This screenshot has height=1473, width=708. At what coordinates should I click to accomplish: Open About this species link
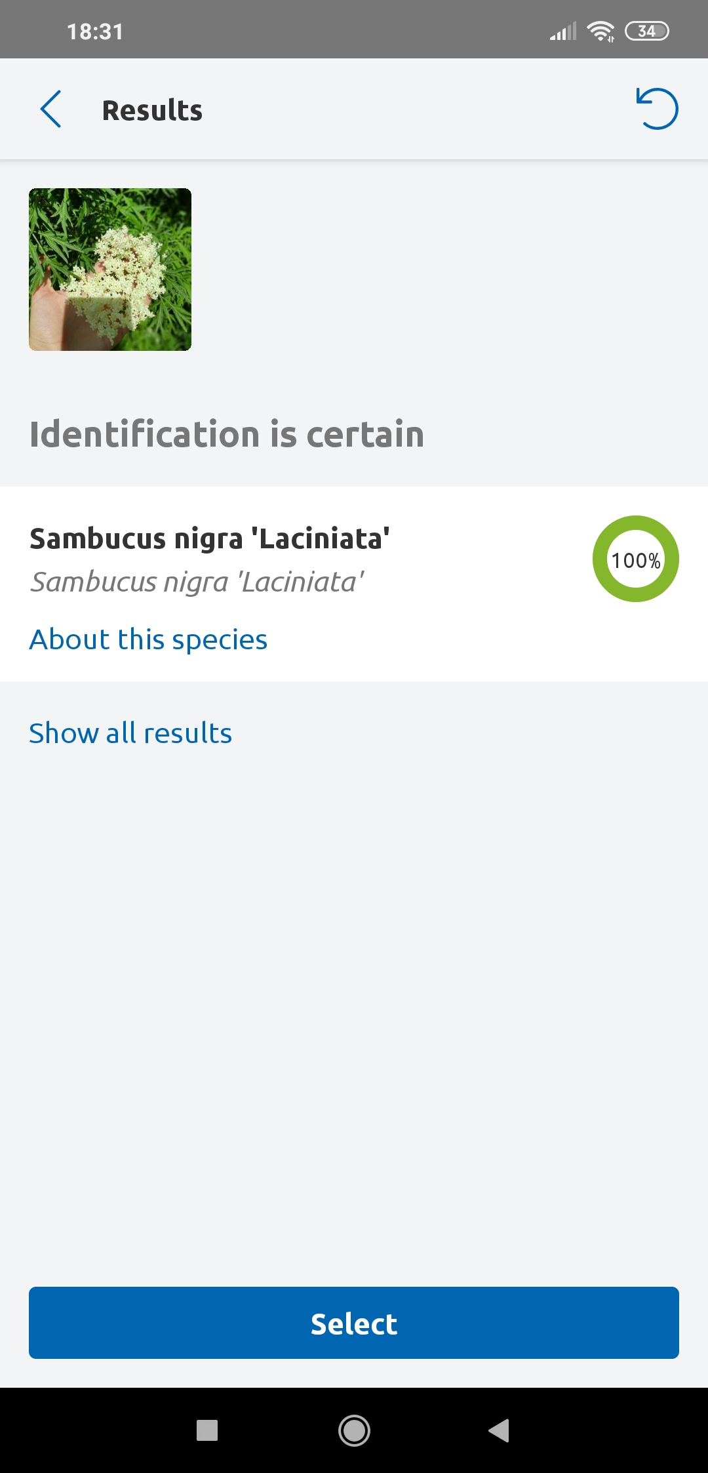click(x=148, y=639)
